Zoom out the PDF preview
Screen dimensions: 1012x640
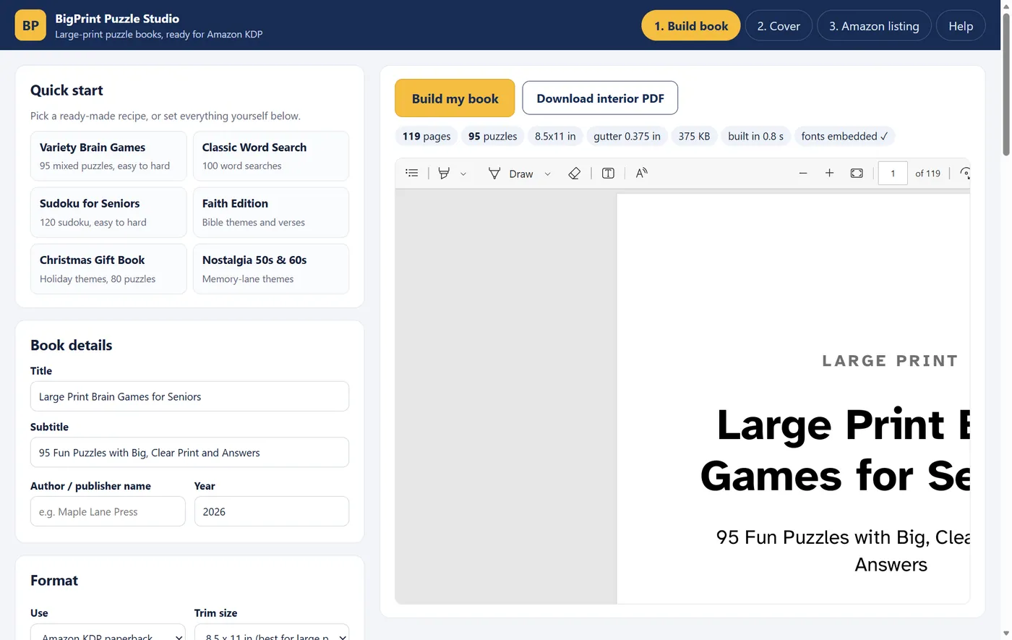pos(803,174)
